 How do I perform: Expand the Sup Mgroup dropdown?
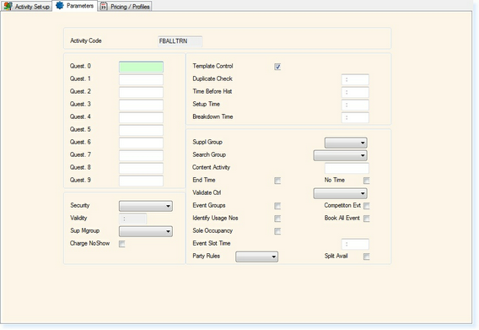(x=146, y=231)
